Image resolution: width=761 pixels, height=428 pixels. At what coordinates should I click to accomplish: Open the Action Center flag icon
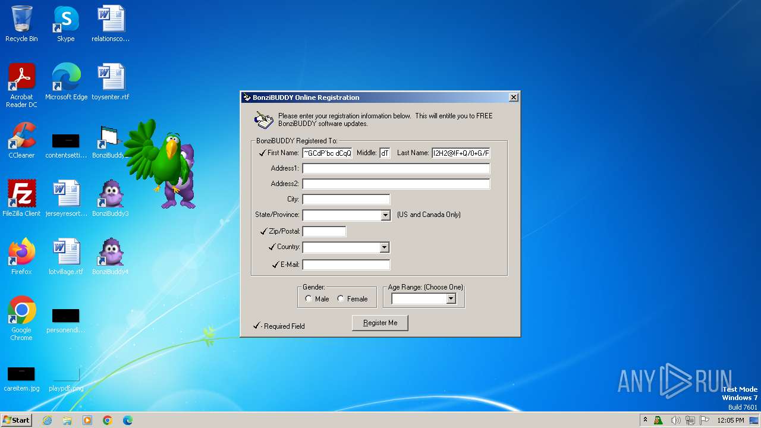pyautogui.click(x=705, y=420)
